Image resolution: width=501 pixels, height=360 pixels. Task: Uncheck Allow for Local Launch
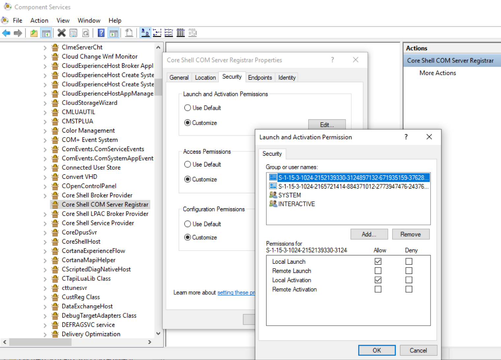click(x=378, y=262)
